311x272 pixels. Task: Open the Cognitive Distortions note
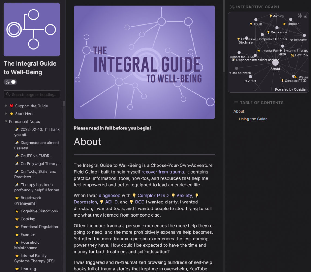pyautogui.click(x=39, y=211)
